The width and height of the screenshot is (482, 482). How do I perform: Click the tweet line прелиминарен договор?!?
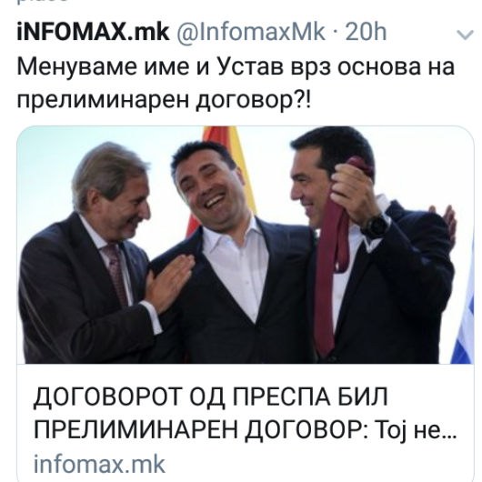[164, 100]
